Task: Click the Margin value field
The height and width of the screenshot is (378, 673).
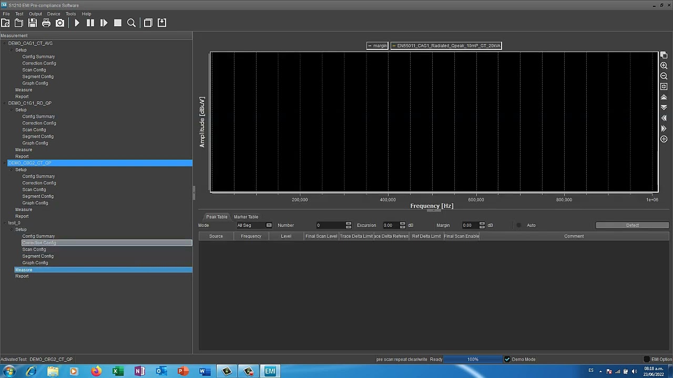Action: 470,225
